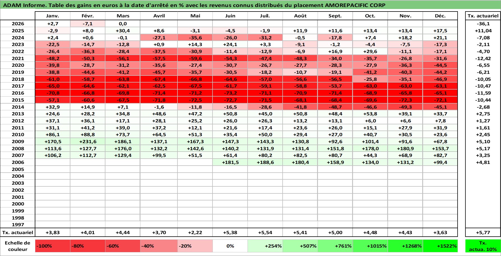The image size is (501, 256).
Task: Select the +30,4 cell for March 2025
Action: click(123, 31)
